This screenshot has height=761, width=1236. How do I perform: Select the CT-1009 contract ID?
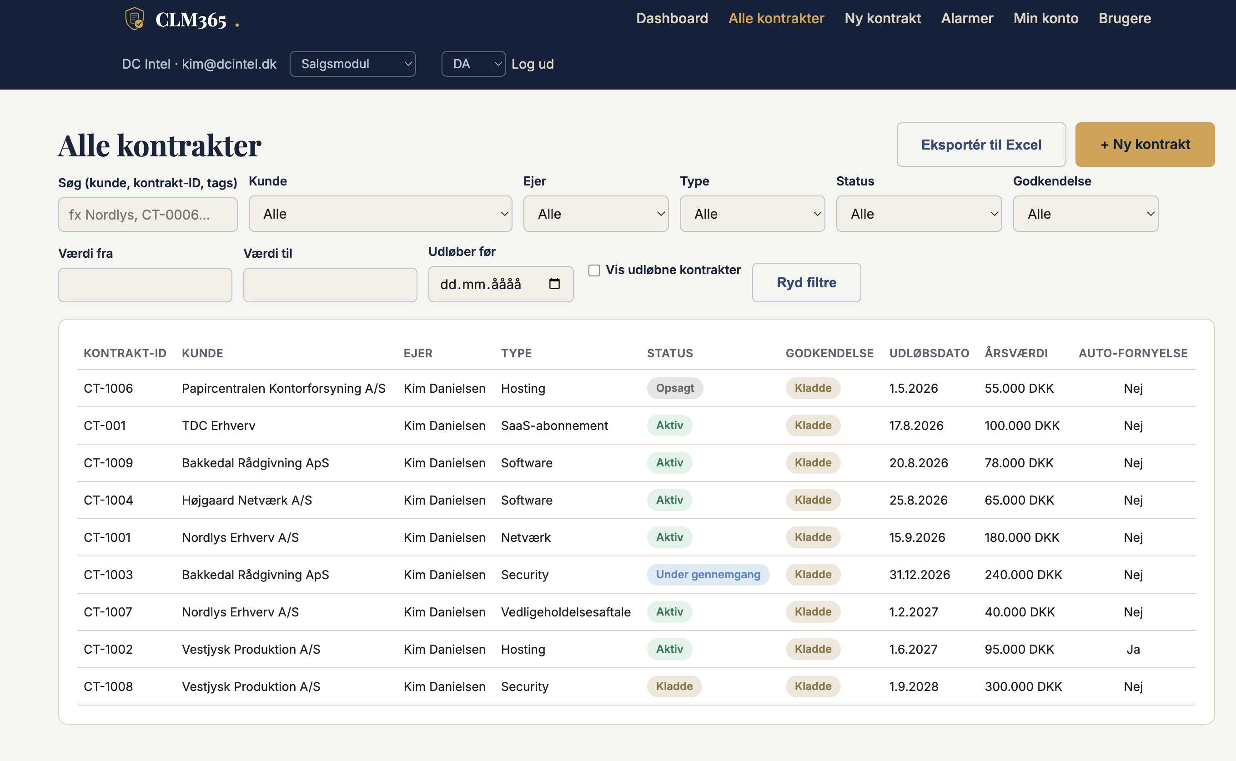coord(108,462)
